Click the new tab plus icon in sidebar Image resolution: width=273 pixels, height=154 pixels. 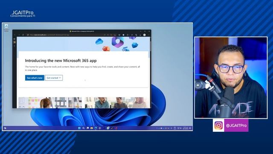(15, 46)
